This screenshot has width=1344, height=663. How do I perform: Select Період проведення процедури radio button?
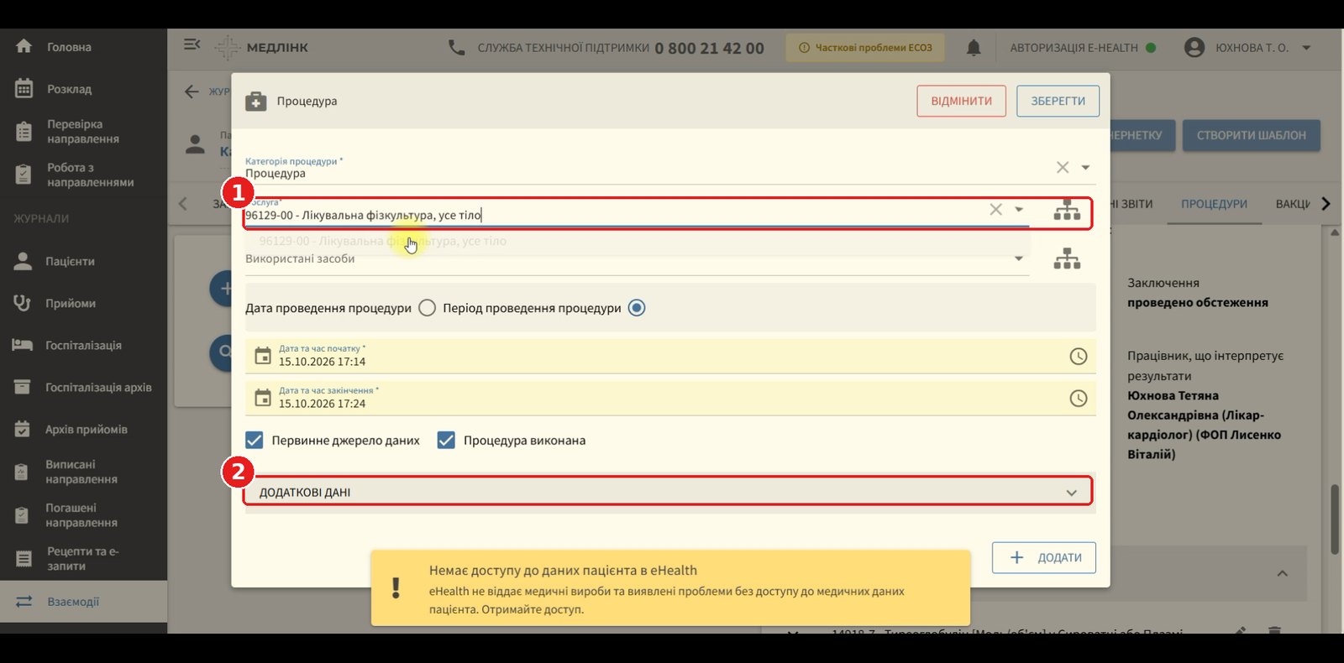click(x=637, y=308)
